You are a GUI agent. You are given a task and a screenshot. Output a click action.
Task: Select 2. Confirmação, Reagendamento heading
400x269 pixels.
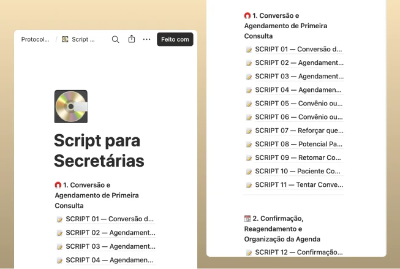pyautogui.click(x=282, y=229)
